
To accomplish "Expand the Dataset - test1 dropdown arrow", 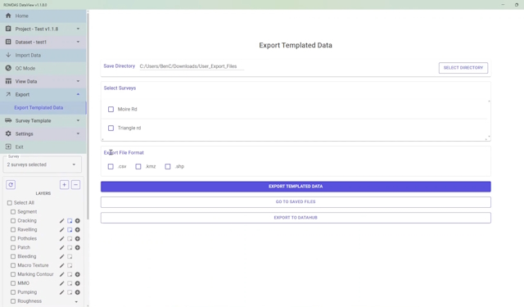I will 78,42.
